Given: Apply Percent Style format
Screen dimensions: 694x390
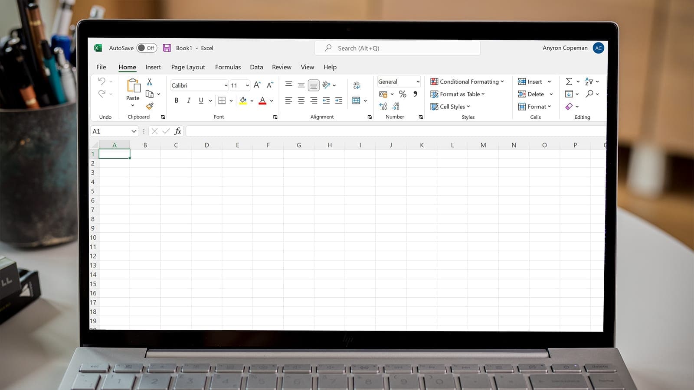Looking at the screenshot, I should tap(403, 94).
